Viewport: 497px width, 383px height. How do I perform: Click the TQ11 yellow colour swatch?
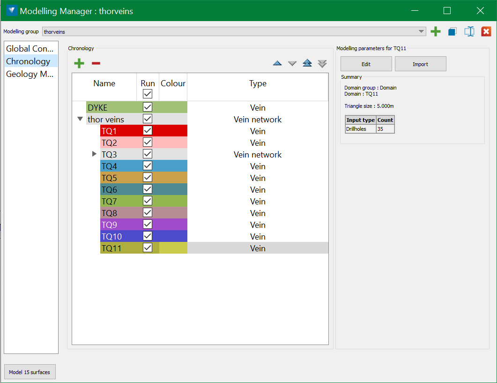point(173,248)
